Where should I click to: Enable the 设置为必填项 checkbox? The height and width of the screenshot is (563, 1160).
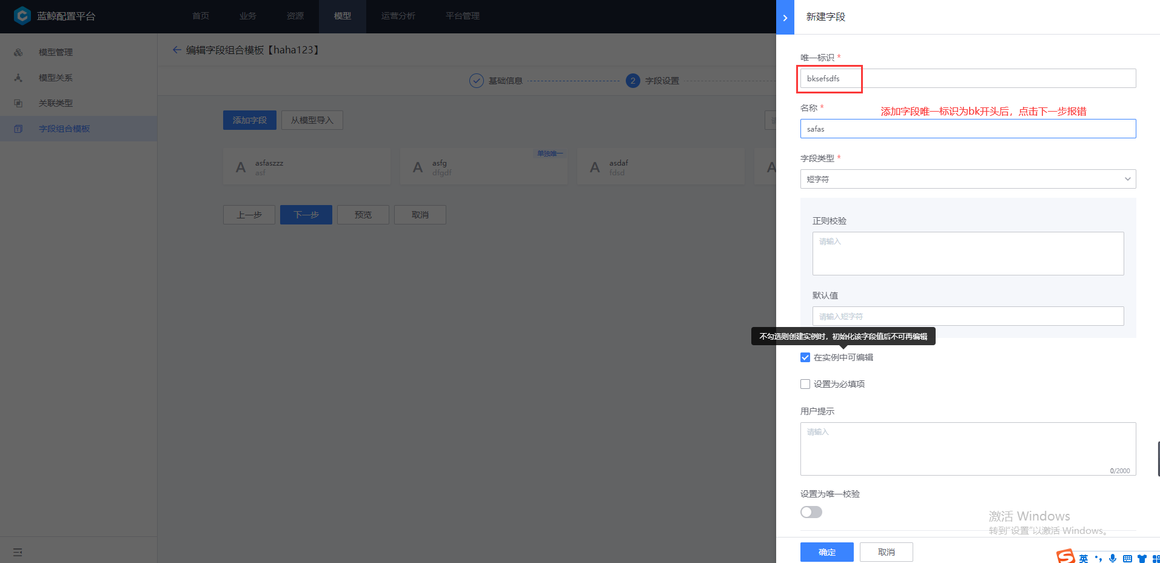tap(805, 383)
